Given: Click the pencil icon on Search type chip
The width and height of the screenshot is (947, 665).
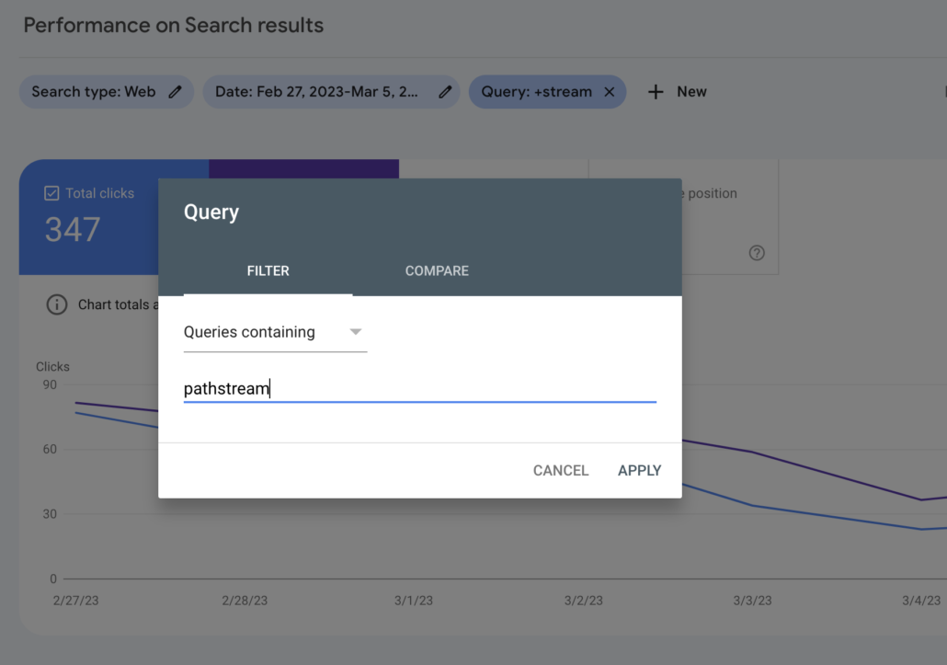Looking at the screenshot, I should point(176,92).
